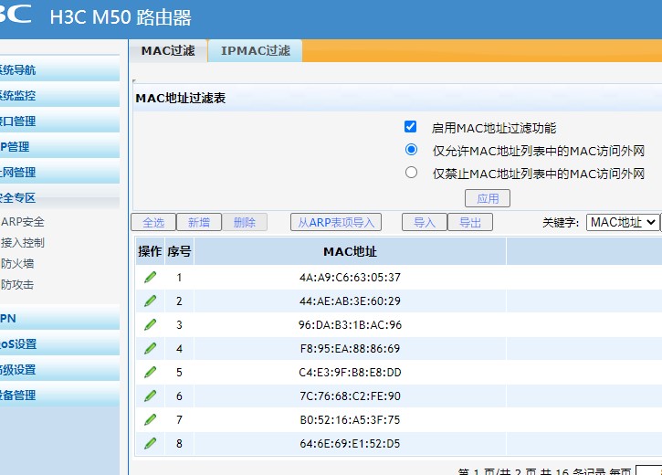Click the 导入 import button
This screenshot has height=475, width=662.
[x=425, y=222]
